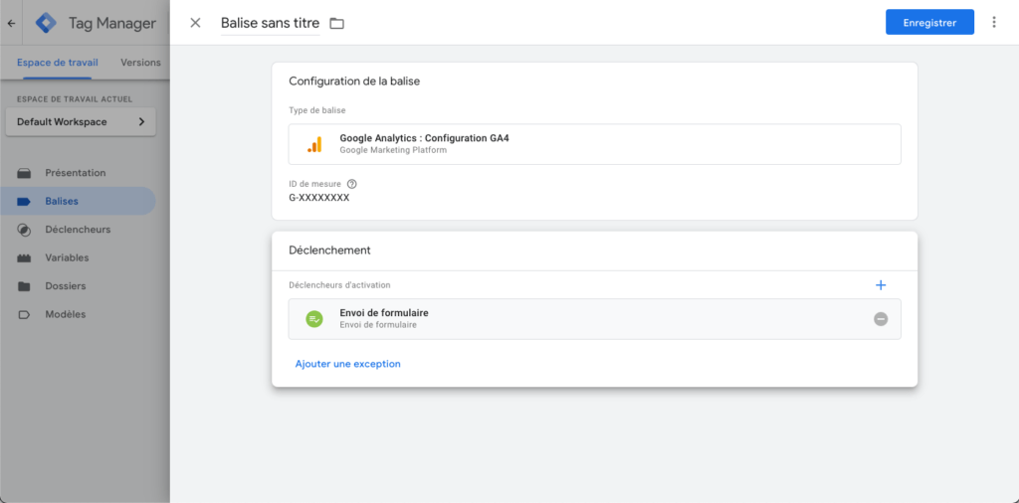The width and height of the screenshot is (1019, 503).
Task: Expand the Default Workspace selector
Action: [81, 122]
